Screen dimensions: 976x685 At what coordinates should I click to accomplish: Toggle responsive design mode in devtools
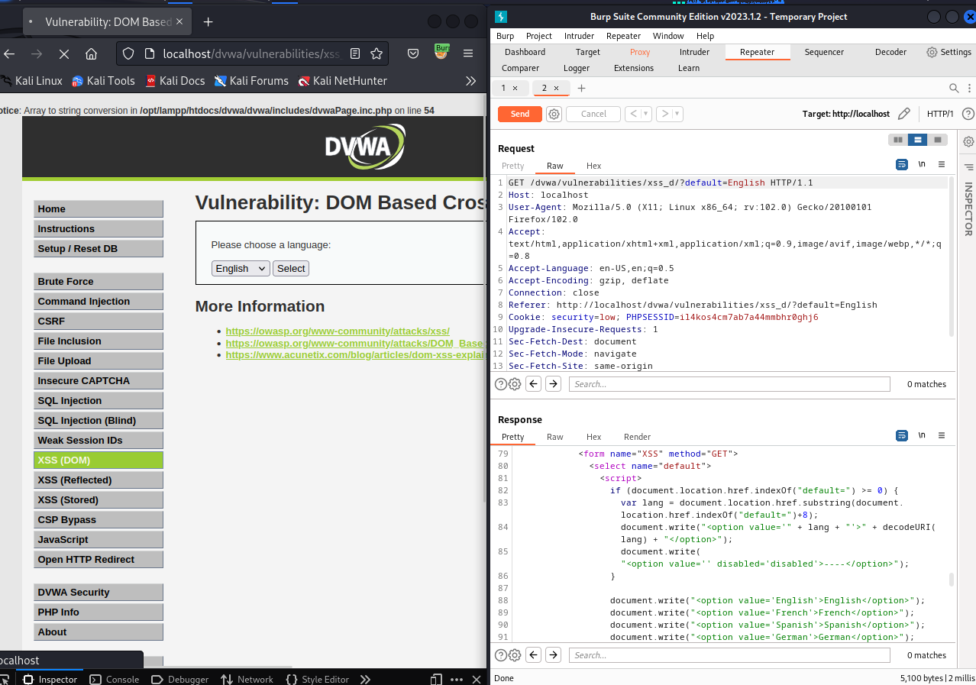click(x=436, y=679)
